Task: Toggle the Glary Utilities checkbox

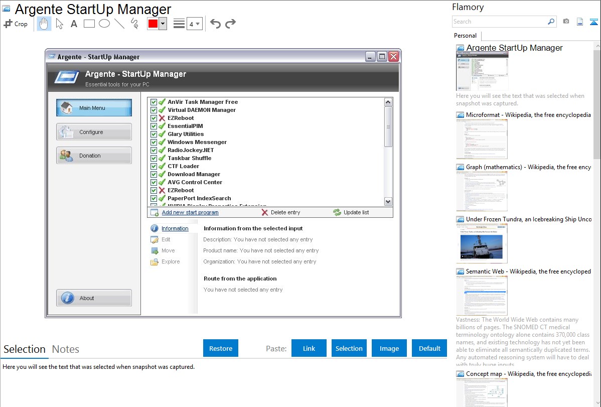Action: [x=154, y=134]
